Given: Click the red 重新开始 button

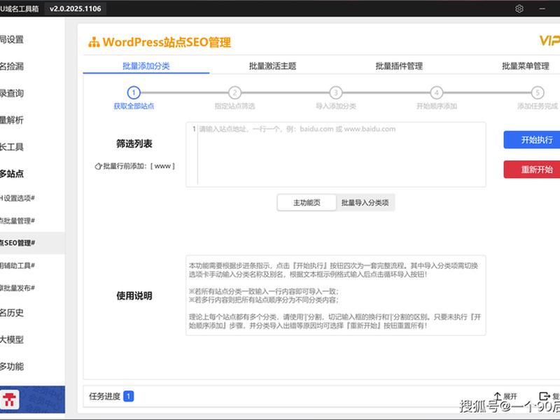Looking at the screenshot, I should [x=532, y=169].
